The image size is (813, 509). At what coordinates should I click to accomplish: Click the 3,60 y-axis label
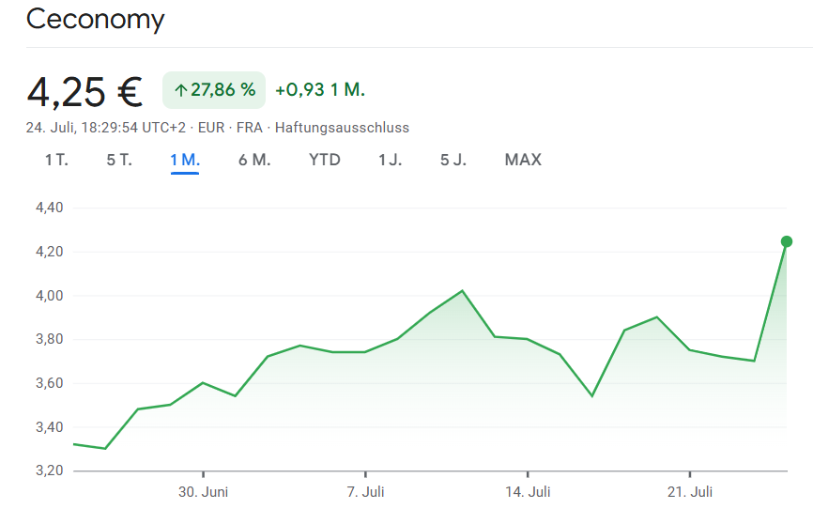point(49,383)
